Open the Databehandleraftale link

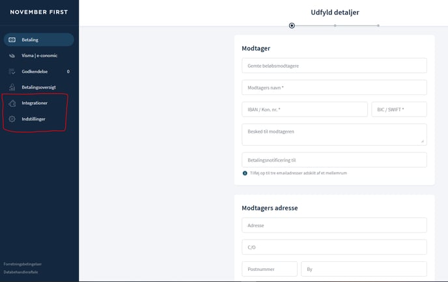(21, 271)
